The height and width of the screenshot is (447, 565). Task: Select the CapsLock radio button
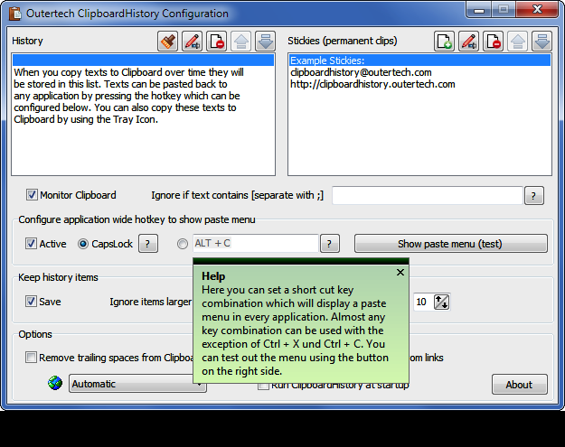pyautogui.click(x=83, y=244)
